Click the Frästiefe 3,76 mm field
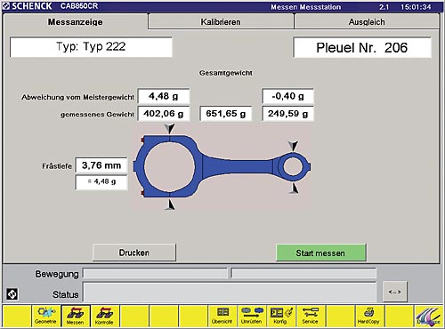The image size is (445, 329). 101,165
